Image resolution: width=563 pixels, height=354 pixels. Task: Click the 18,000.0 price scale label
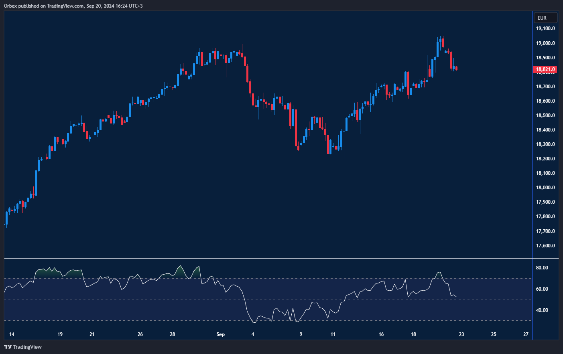coord(545,188)
